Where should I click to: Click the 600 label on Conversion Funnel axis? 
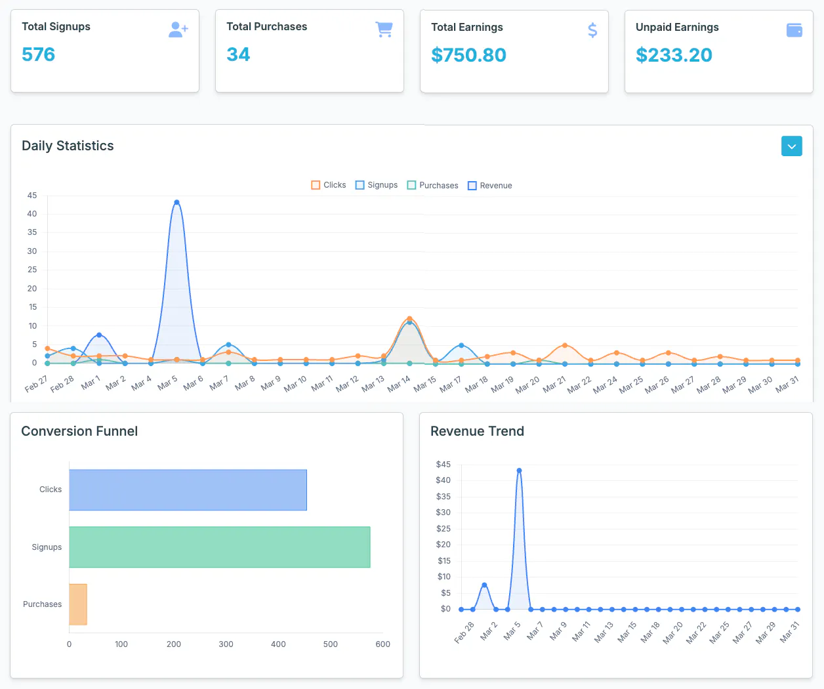pos(382,644)
